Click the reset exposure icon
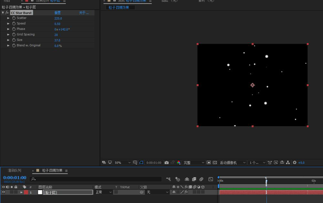The width and height of the screenshot is (323, 203). (x=295, y=163)
